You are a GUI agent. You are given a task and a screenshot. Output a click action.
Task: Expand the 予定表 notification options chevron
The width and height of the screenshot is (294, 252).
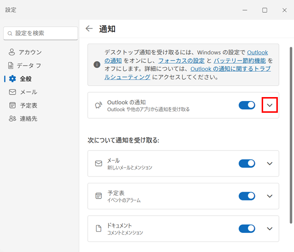tap(269, 196)
